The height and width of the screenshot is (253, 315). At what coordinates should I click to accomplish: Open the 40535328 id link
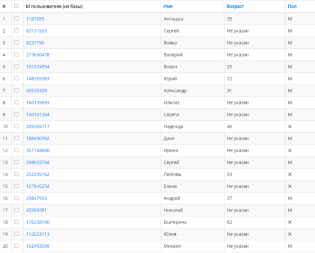pyautogui.click(x=37, y=91)
